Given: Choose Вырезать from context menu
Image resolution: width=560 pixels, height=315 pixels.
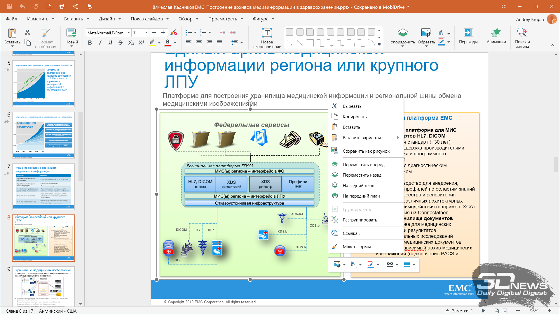Looking at the screenshot, I should [366, 106].
